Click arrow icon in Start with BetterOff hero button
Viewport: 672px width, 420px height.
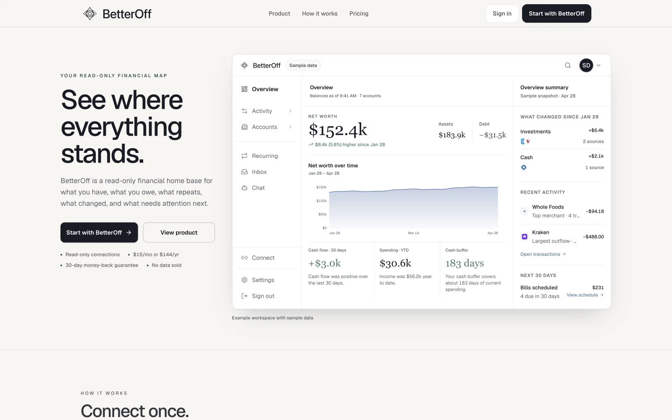point(129,232)
